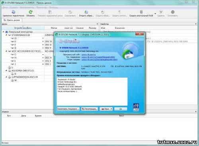Click the Stop toolbar icon
This screenshot has height=146, width=199.
(x=173, y=12)
